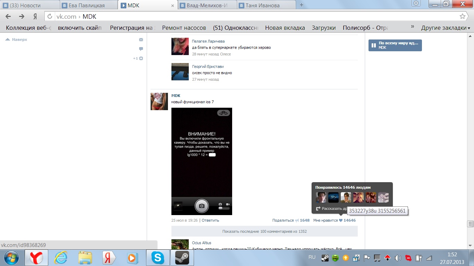
Task: Click Пелагея Ларичева's avatar thumbnail
Action: click(180, 46)
